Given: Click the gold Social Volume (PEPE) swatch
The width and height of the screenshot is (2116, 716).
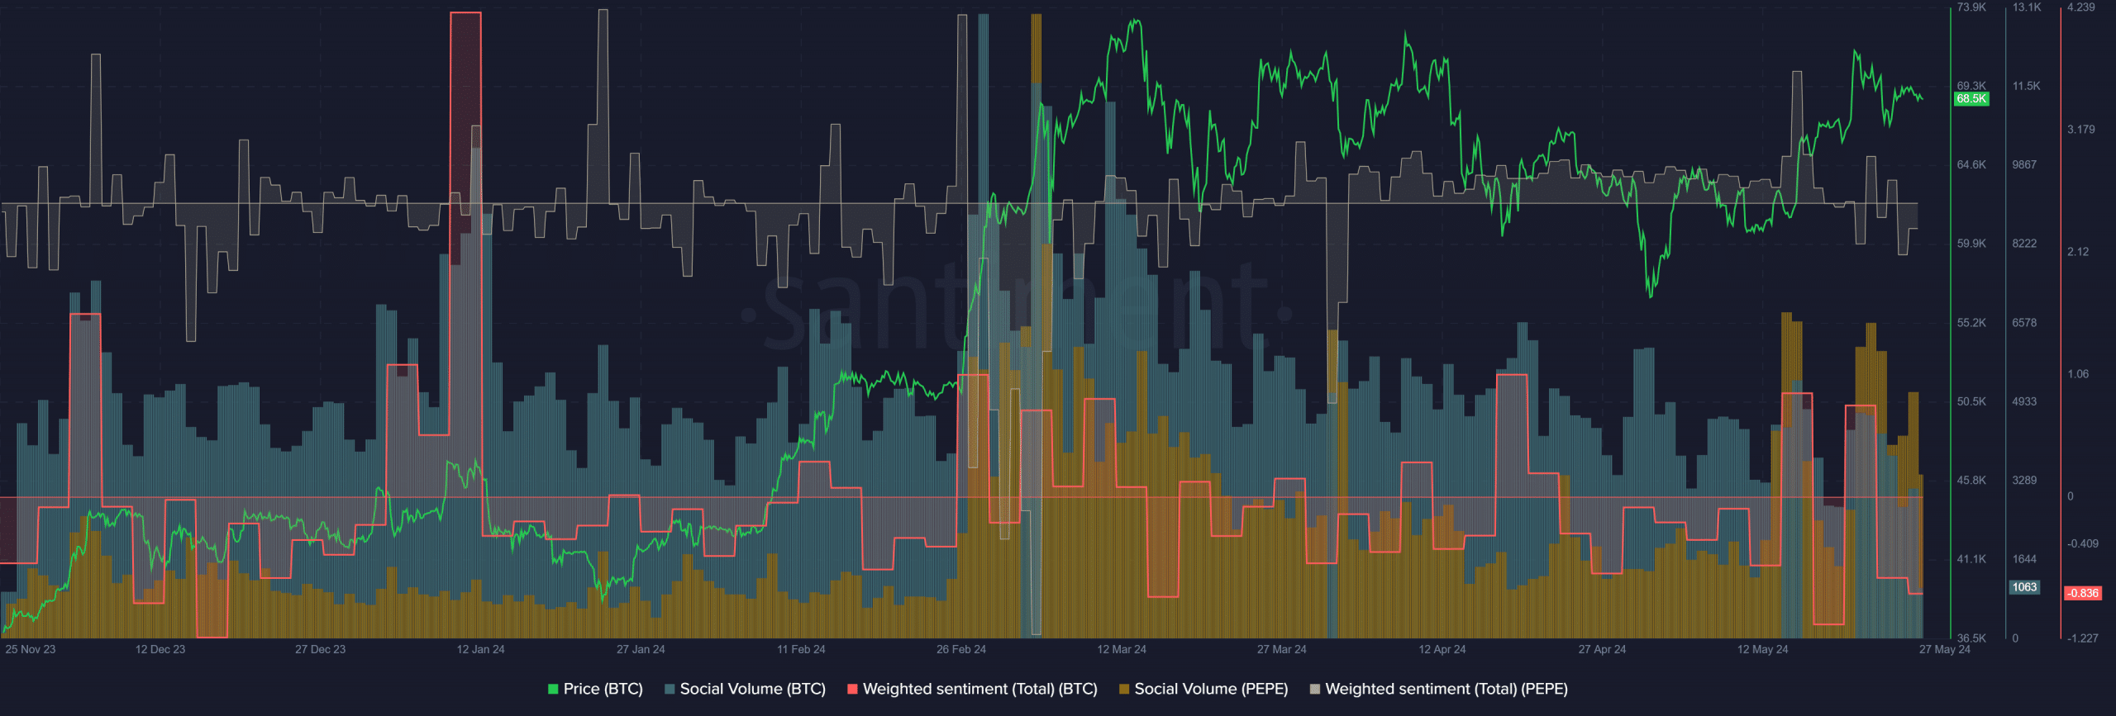Looking at the screenshot, I should point(1124,689).
